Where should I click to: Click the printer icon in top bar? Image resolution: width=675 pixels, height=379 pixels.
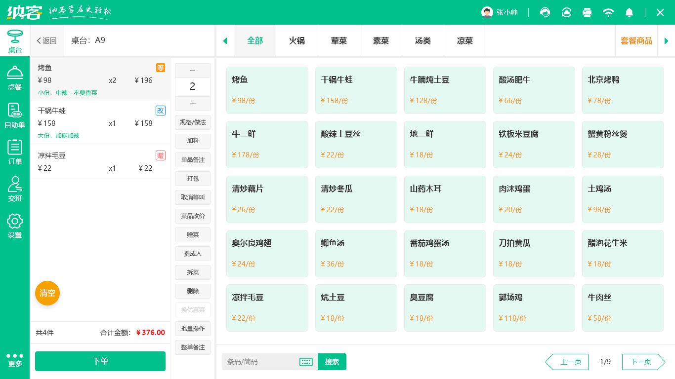pos(587,12)
